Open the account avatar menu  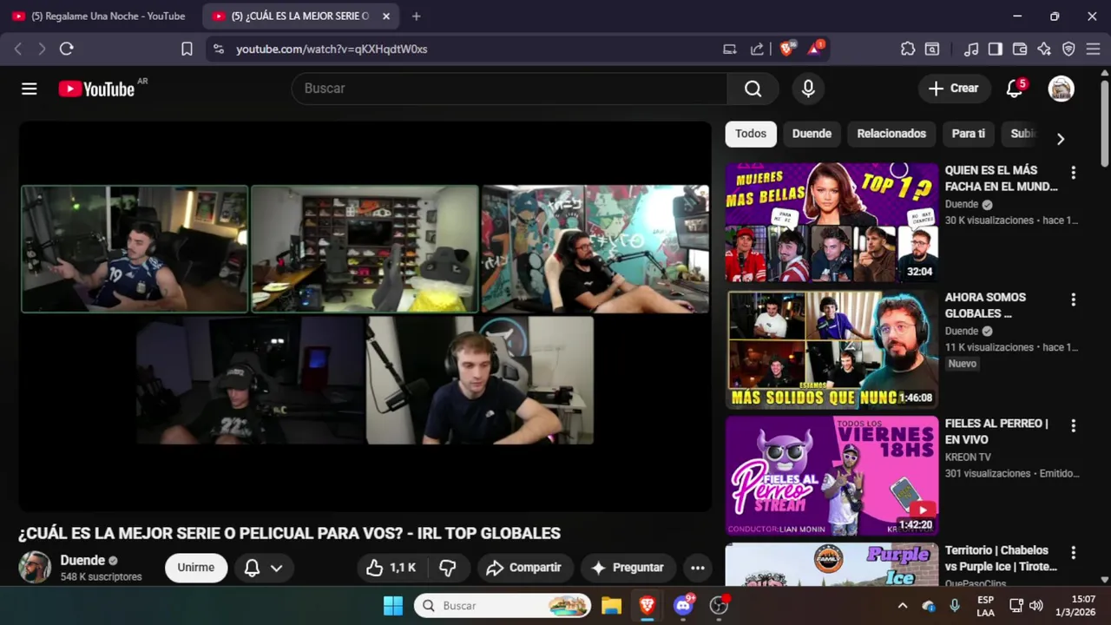coord(1062,89)
